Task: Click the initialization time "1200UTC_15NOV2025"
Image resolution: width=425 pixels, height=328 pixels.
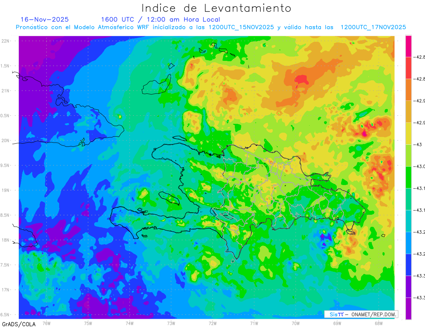Action: (x=241, y=27)
